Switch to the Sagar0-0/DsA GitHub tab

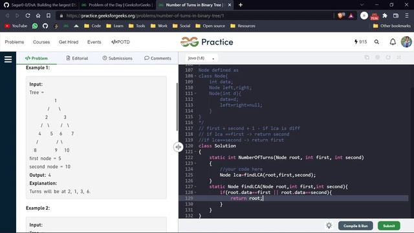coord(39,5)
